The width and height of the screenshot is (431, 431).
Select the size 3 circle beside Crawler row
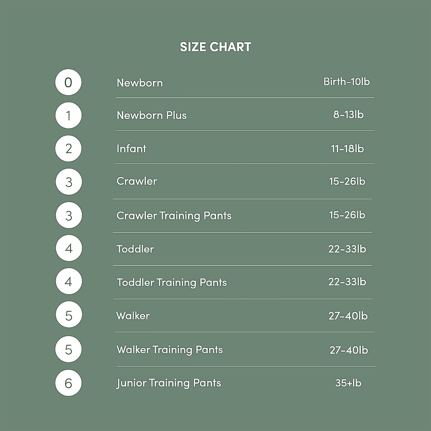[x=69, y=182]
